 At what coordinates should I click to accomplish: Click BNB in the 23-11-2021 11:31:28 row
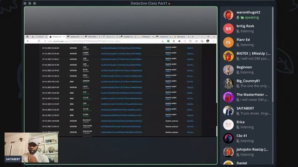coord(72,93)
